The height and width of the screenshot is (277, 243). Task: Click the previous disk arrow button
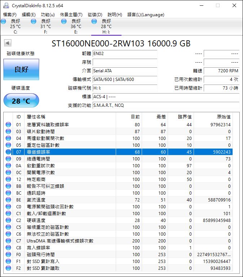[x=8, y=43]
